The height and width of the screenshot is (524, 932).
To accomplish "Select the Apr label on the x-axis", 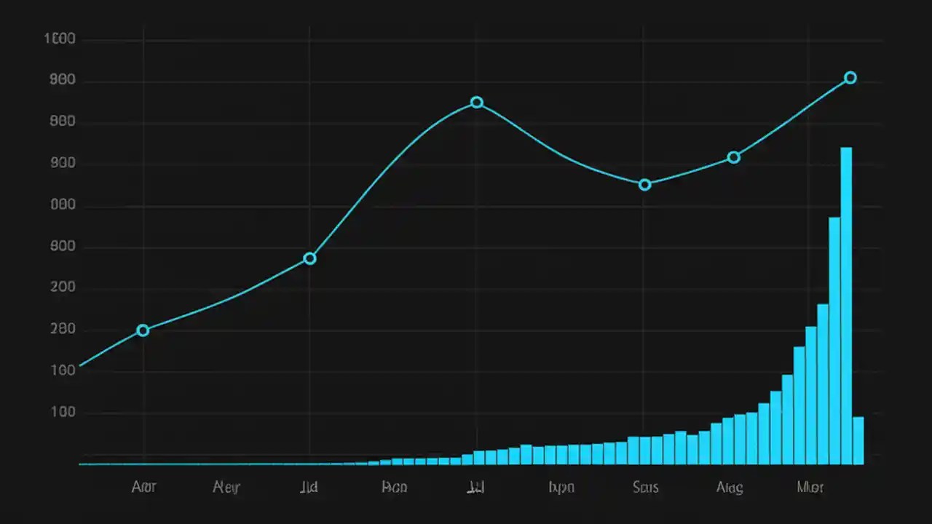I will tap(144, 487).
